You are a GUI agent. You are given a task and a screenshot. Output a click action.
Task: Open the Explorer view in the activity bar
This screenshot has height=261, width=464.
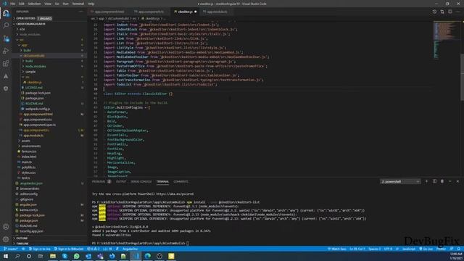coord(6,13)
